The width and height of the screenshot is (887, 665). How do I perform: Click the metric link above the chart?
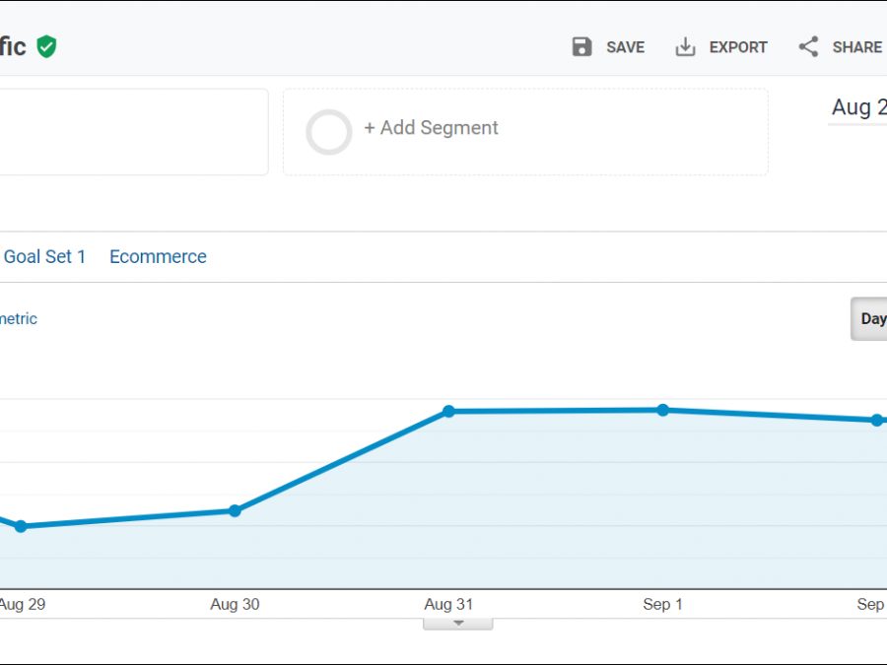pos(18,318)
